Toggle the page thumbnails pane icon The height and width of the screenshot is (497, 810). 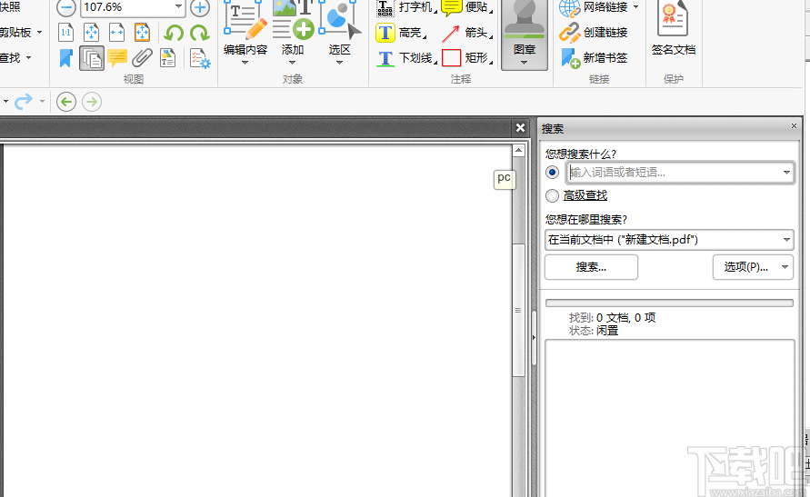(92, 58)
